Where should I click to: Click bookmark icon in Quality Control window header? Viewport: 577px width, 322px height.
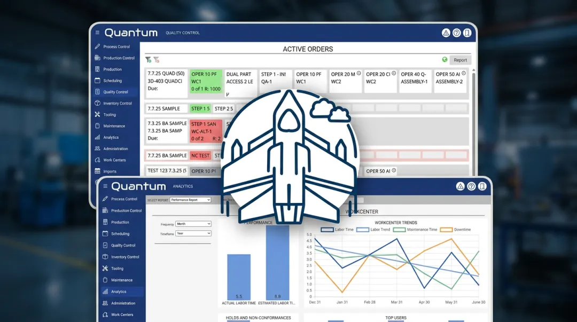467,33
